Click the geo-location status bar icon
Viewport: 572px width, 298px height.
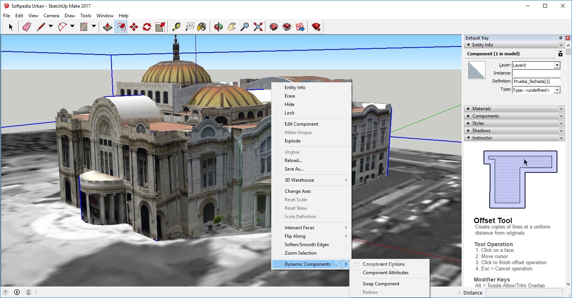[x=5, y=292]
